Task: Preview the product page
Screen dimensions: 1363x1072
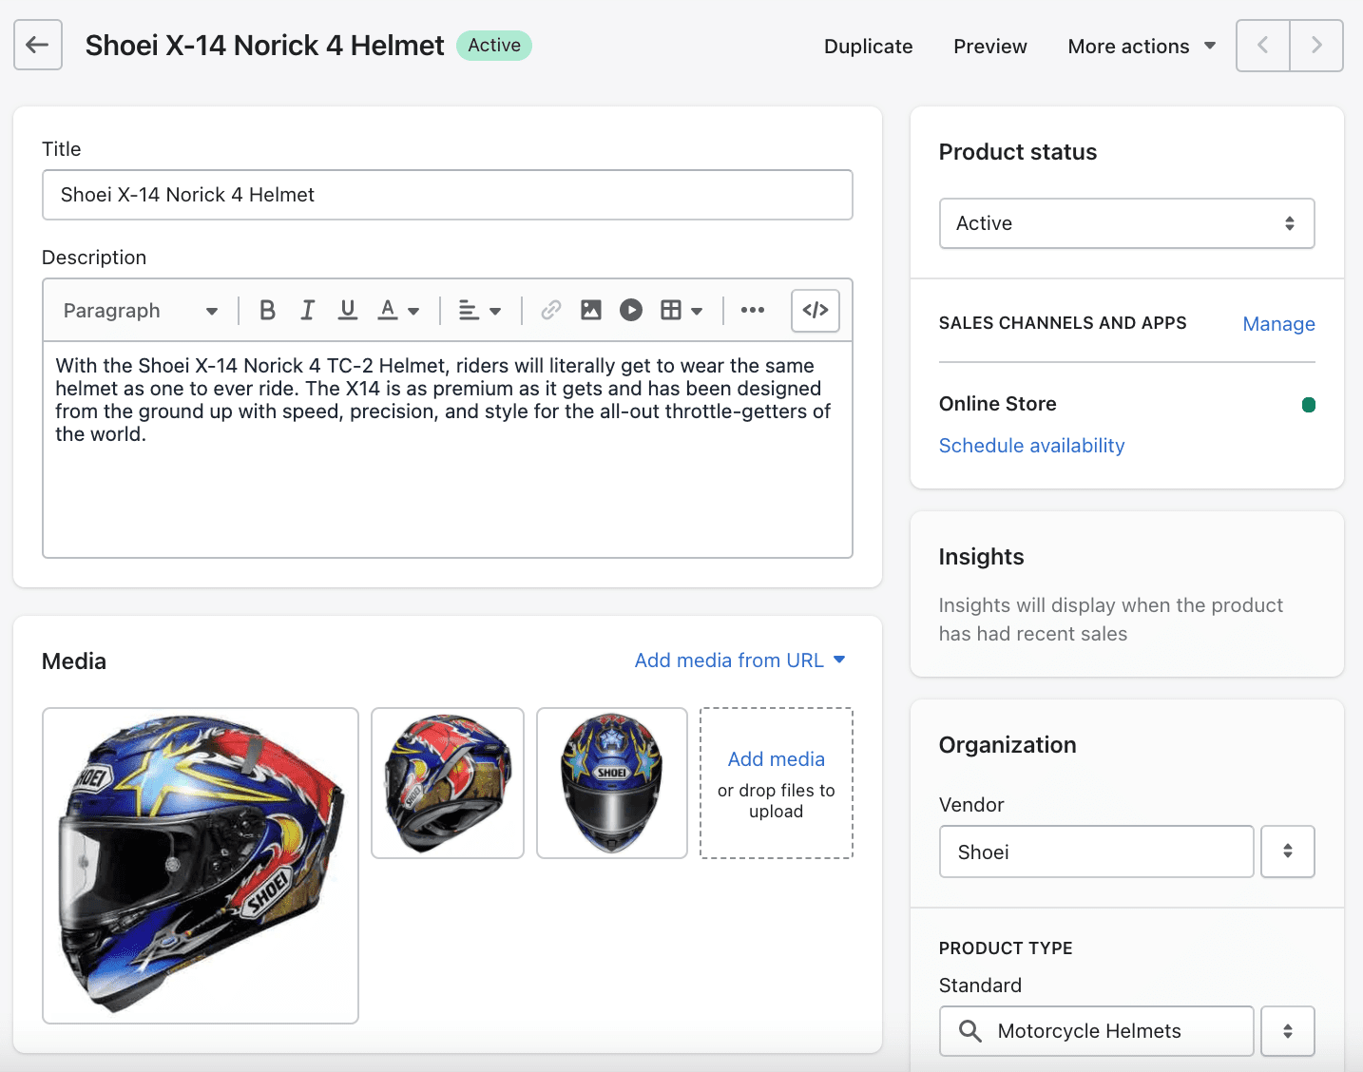Action: coord(990,47)
